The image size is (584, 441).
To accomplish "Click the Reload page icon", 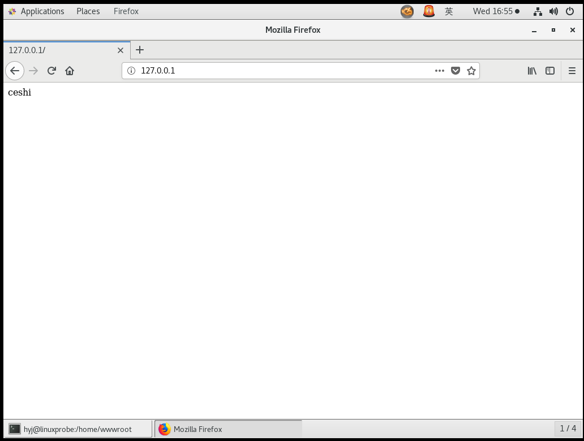I will click(x=51, y=71).
